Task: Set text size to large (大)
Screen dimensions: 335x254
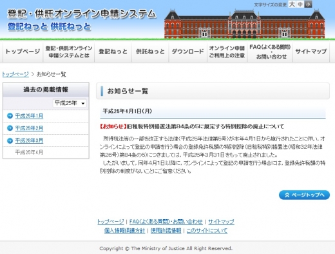Action: (292, 4)
